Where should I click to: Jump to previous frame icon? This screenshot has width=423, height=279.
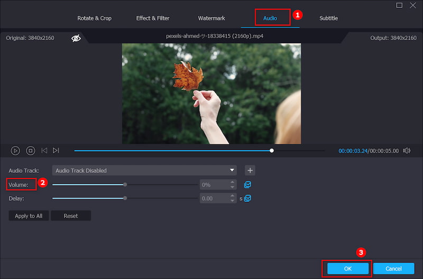(44, 151)
